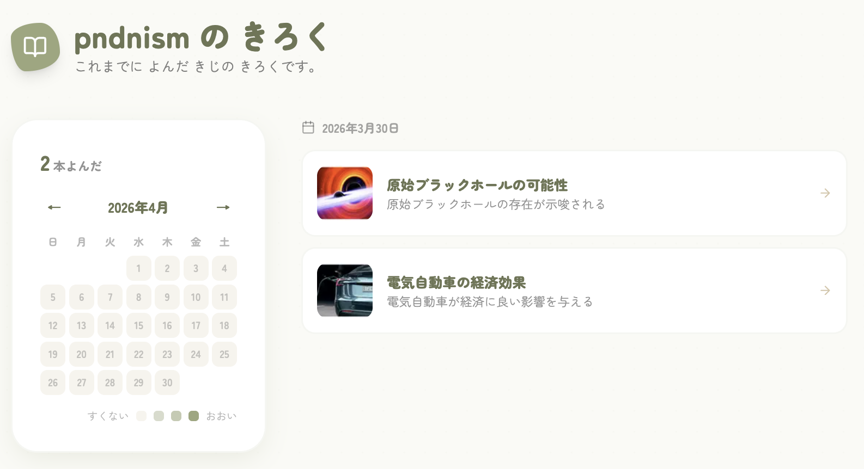Go to next month with right arrow

[223, 207]
